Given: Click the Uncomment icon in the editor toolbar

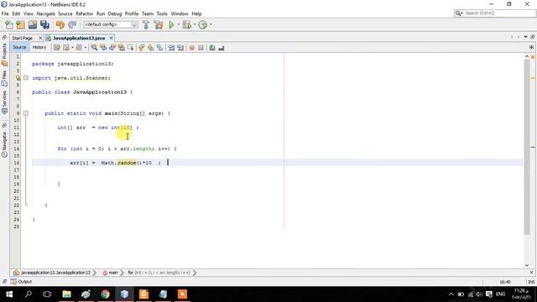Looking at the screenshot, I should coord(222,48).
